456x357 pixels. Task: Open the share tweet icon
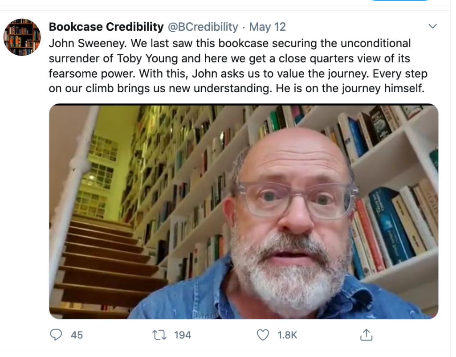click(x=366, y=335)
